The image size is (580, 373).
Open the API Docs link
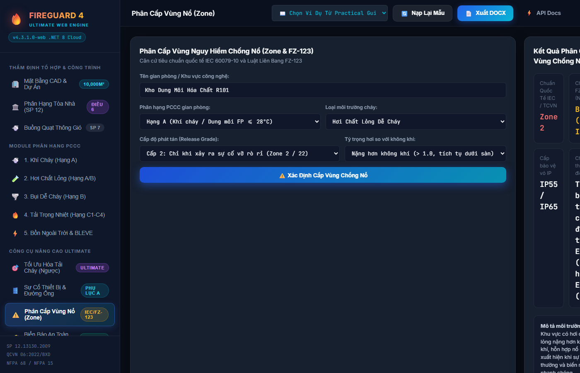pyautogui.click(x=544, y=13)
